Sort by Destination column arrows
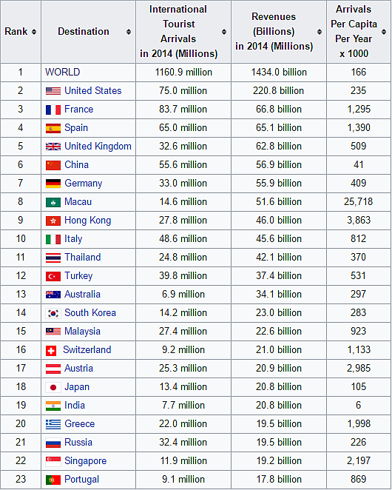This screenshot has width=392, height=490. click(x=129, y=32)
